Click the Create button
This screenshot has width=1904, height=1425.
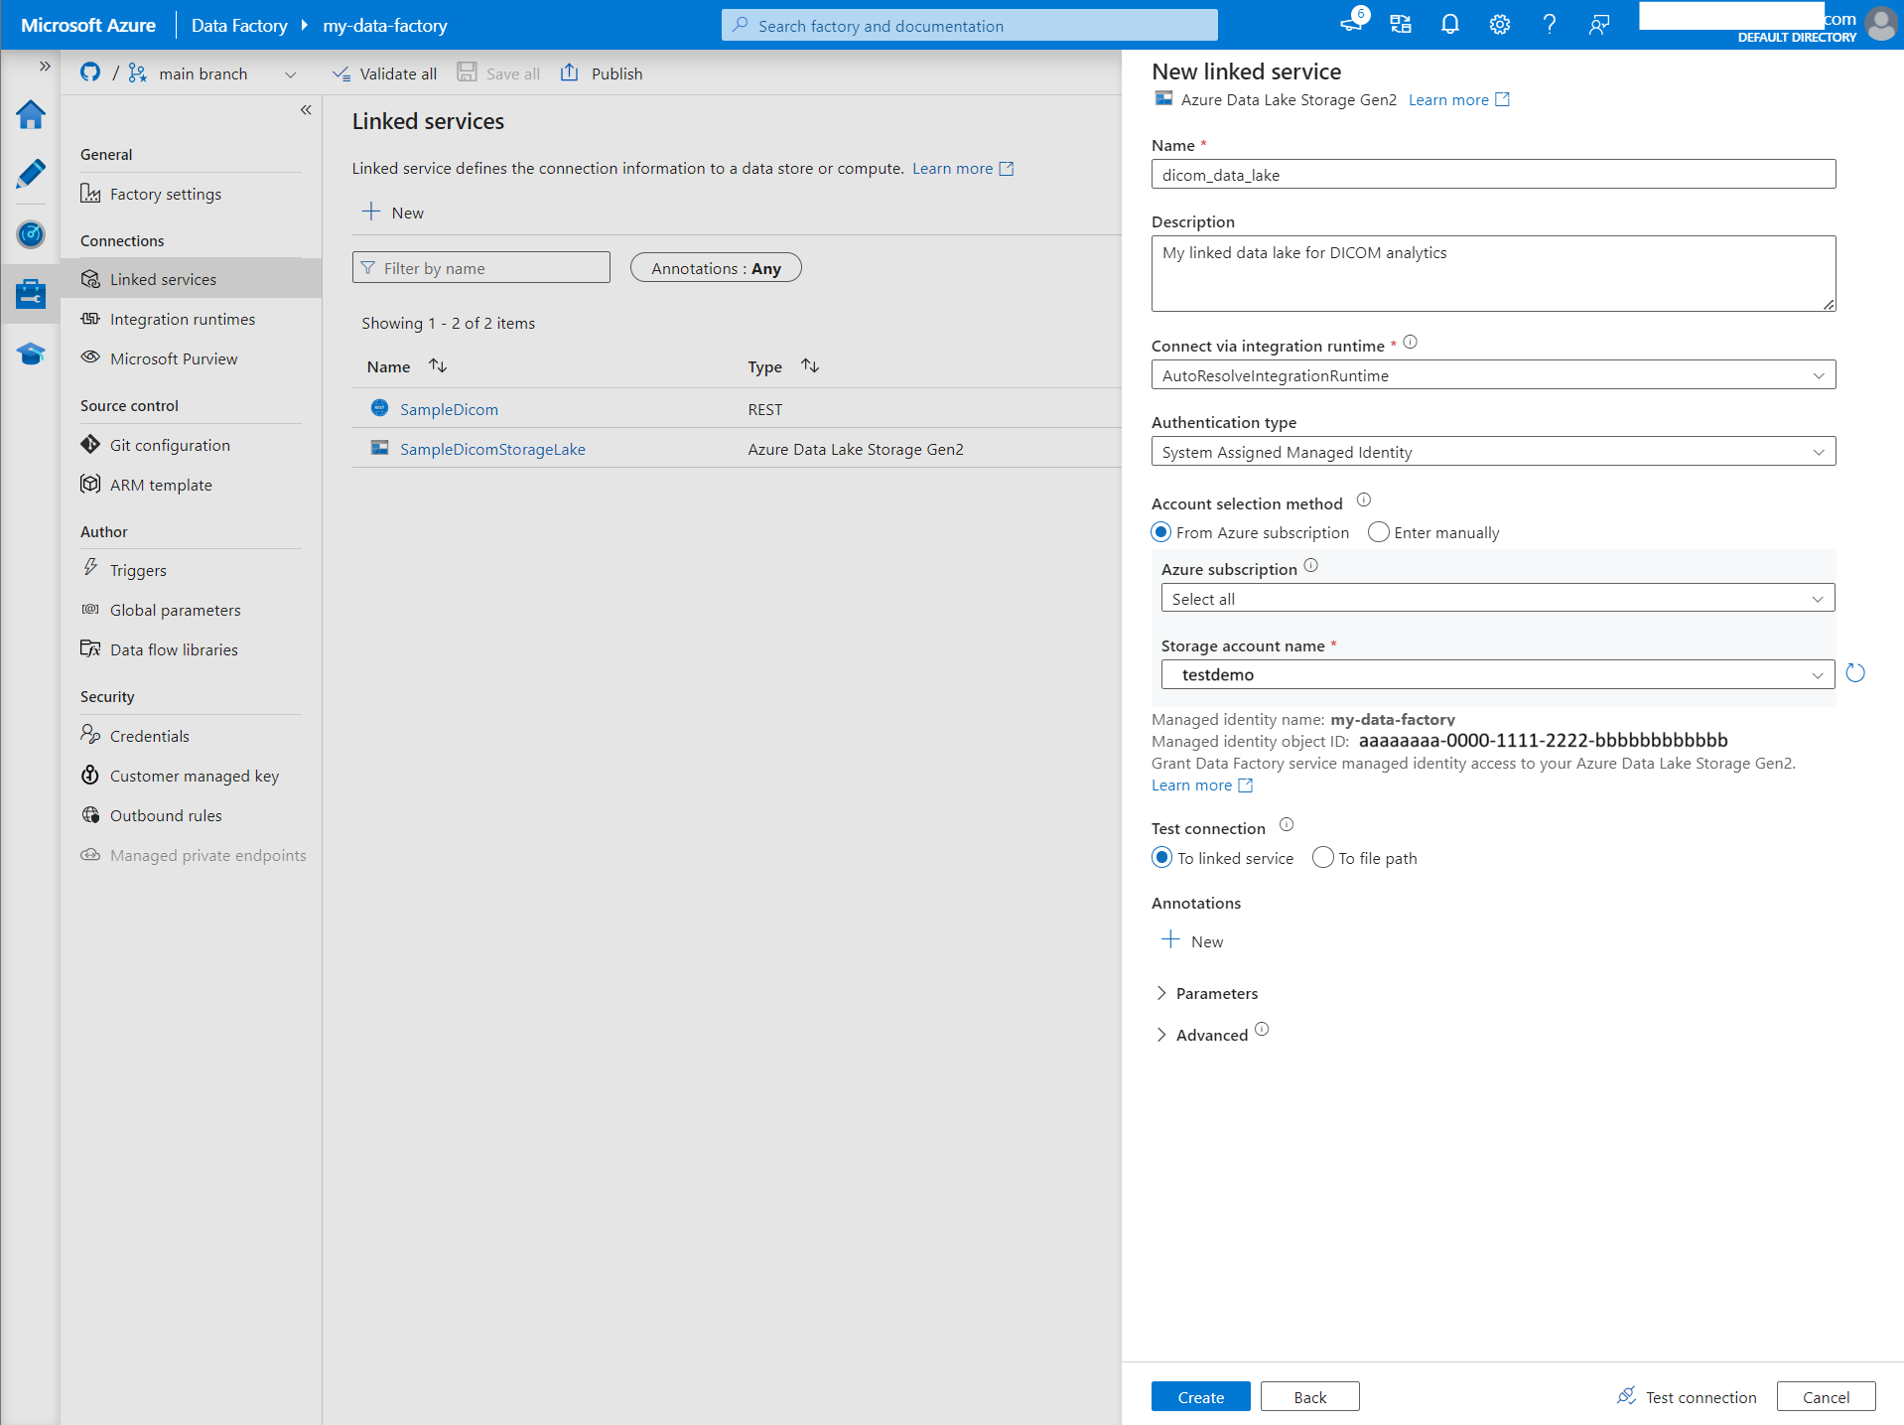pos(1200,1396)
